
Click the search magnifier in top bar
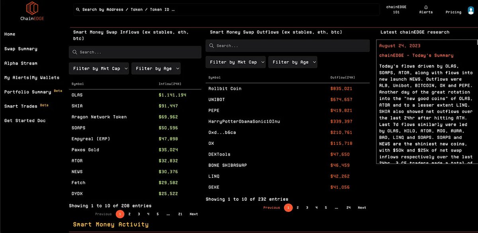point(78,10)
